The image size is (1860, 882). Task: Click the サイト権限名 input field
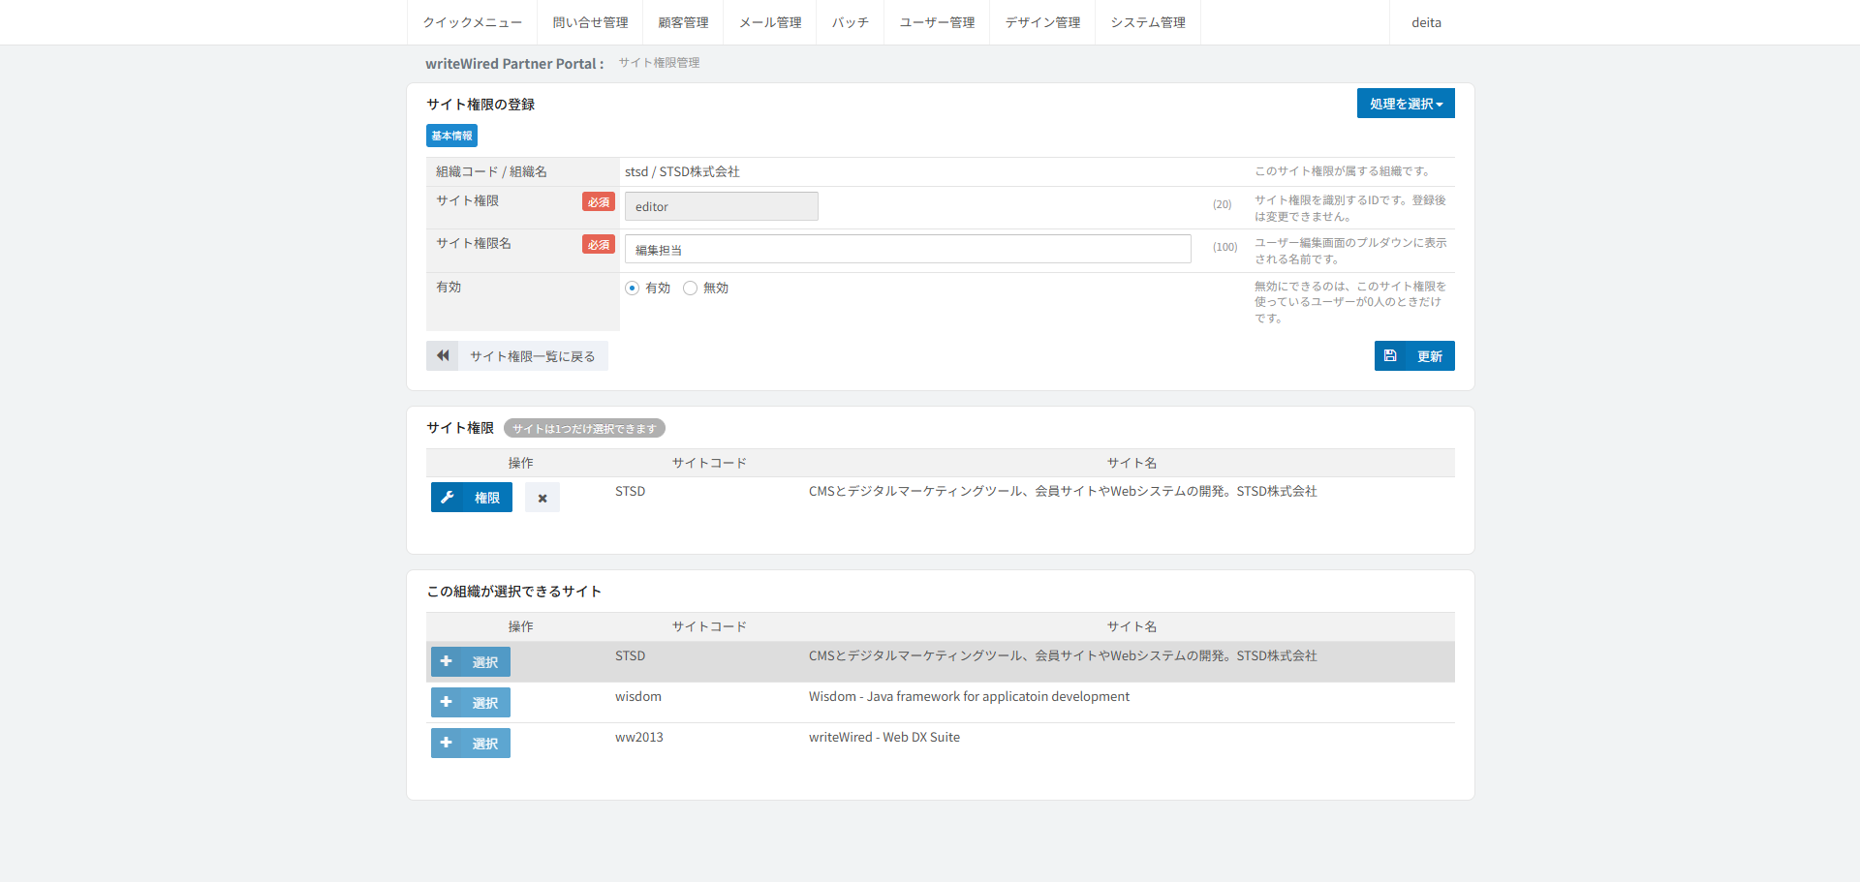[x=908, y=249]
